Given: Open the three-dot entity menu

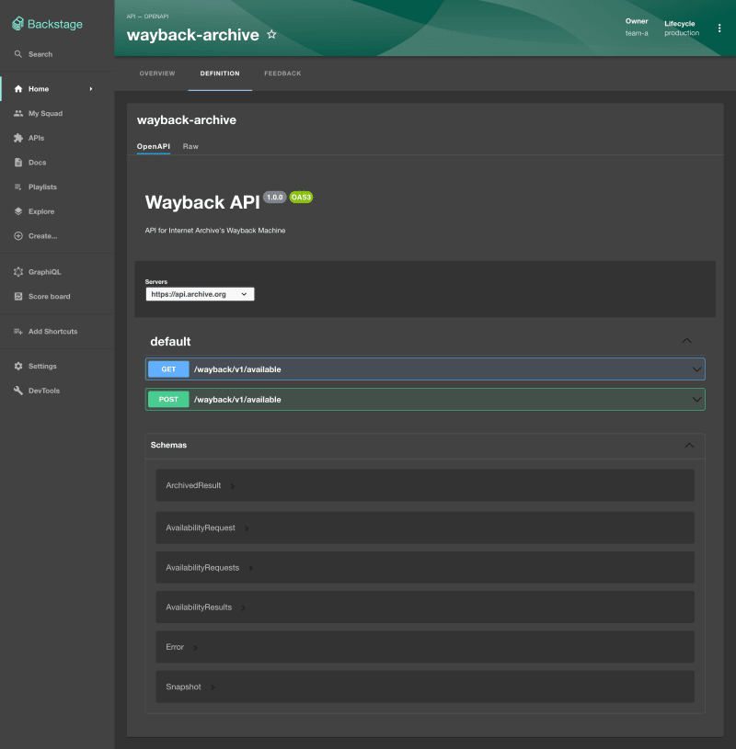Looking at the screenshot, I should 719,28.
